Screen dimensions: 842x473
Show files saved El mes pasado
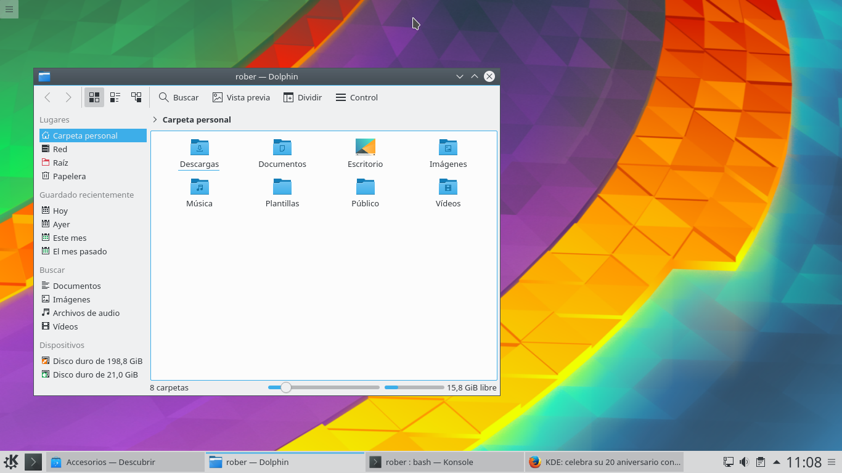coord(93,251)
